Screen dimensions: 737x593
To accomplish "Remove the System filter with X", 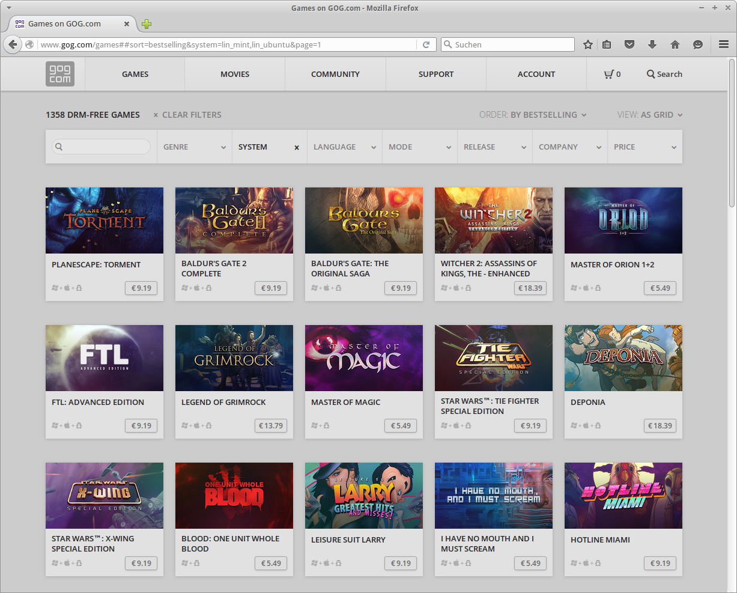I will point(297,147).
